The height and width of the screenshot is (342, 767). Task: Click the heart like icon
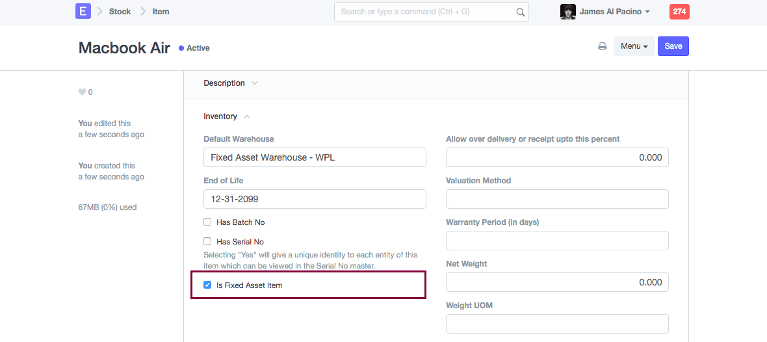(82, 92)
